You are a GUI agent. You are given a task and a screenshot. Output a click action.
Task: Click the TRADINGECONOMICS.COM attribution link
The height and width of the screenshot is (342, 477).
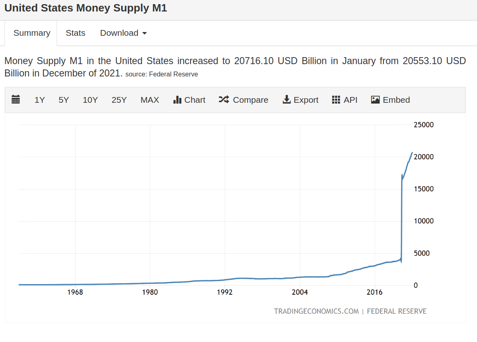[316, 311]
